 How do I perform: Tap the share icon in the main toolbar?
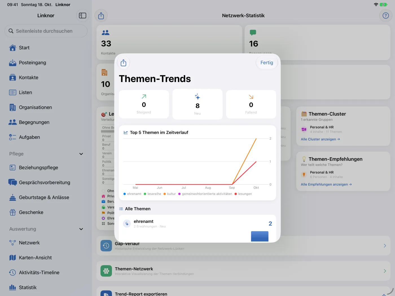click(x=101, y=16)
